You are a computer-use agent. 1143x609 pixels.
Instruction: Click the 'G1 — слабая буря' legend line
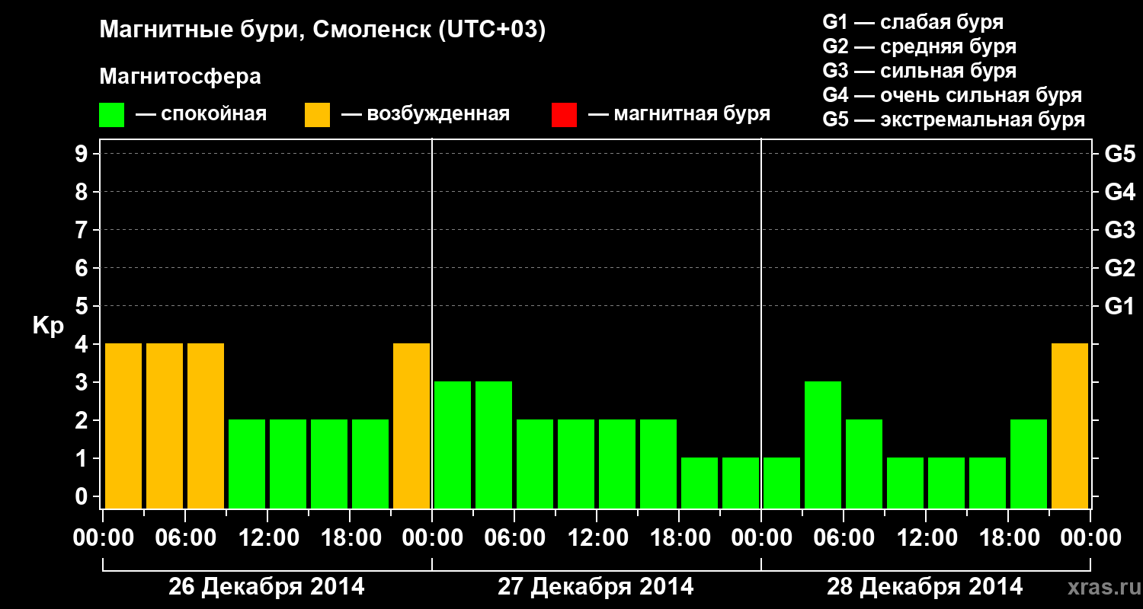coord(913,22)
